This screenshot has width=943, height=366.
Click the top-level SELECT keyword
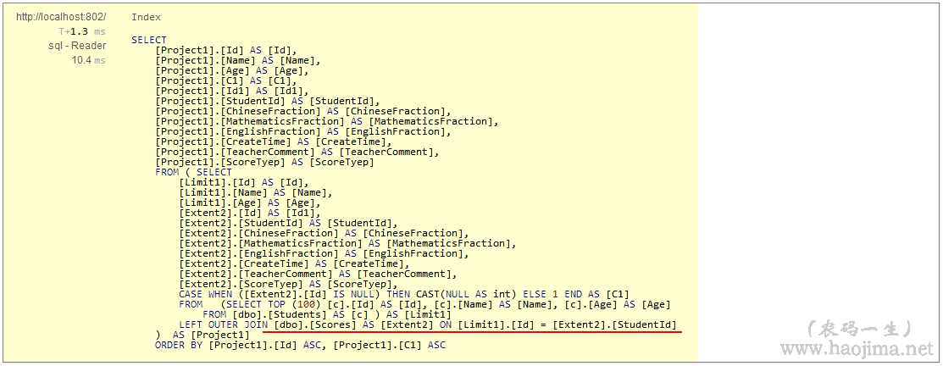click(149, 40)
